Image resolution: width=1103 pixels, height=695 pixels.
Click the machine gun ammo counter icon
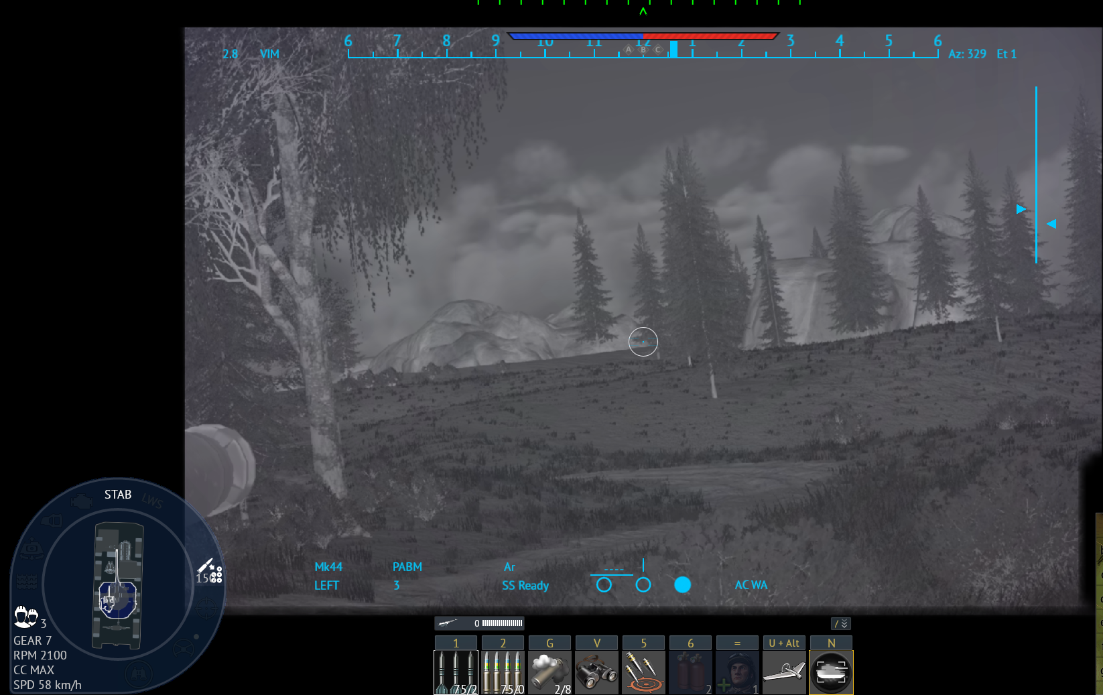[x=479, y=623]
